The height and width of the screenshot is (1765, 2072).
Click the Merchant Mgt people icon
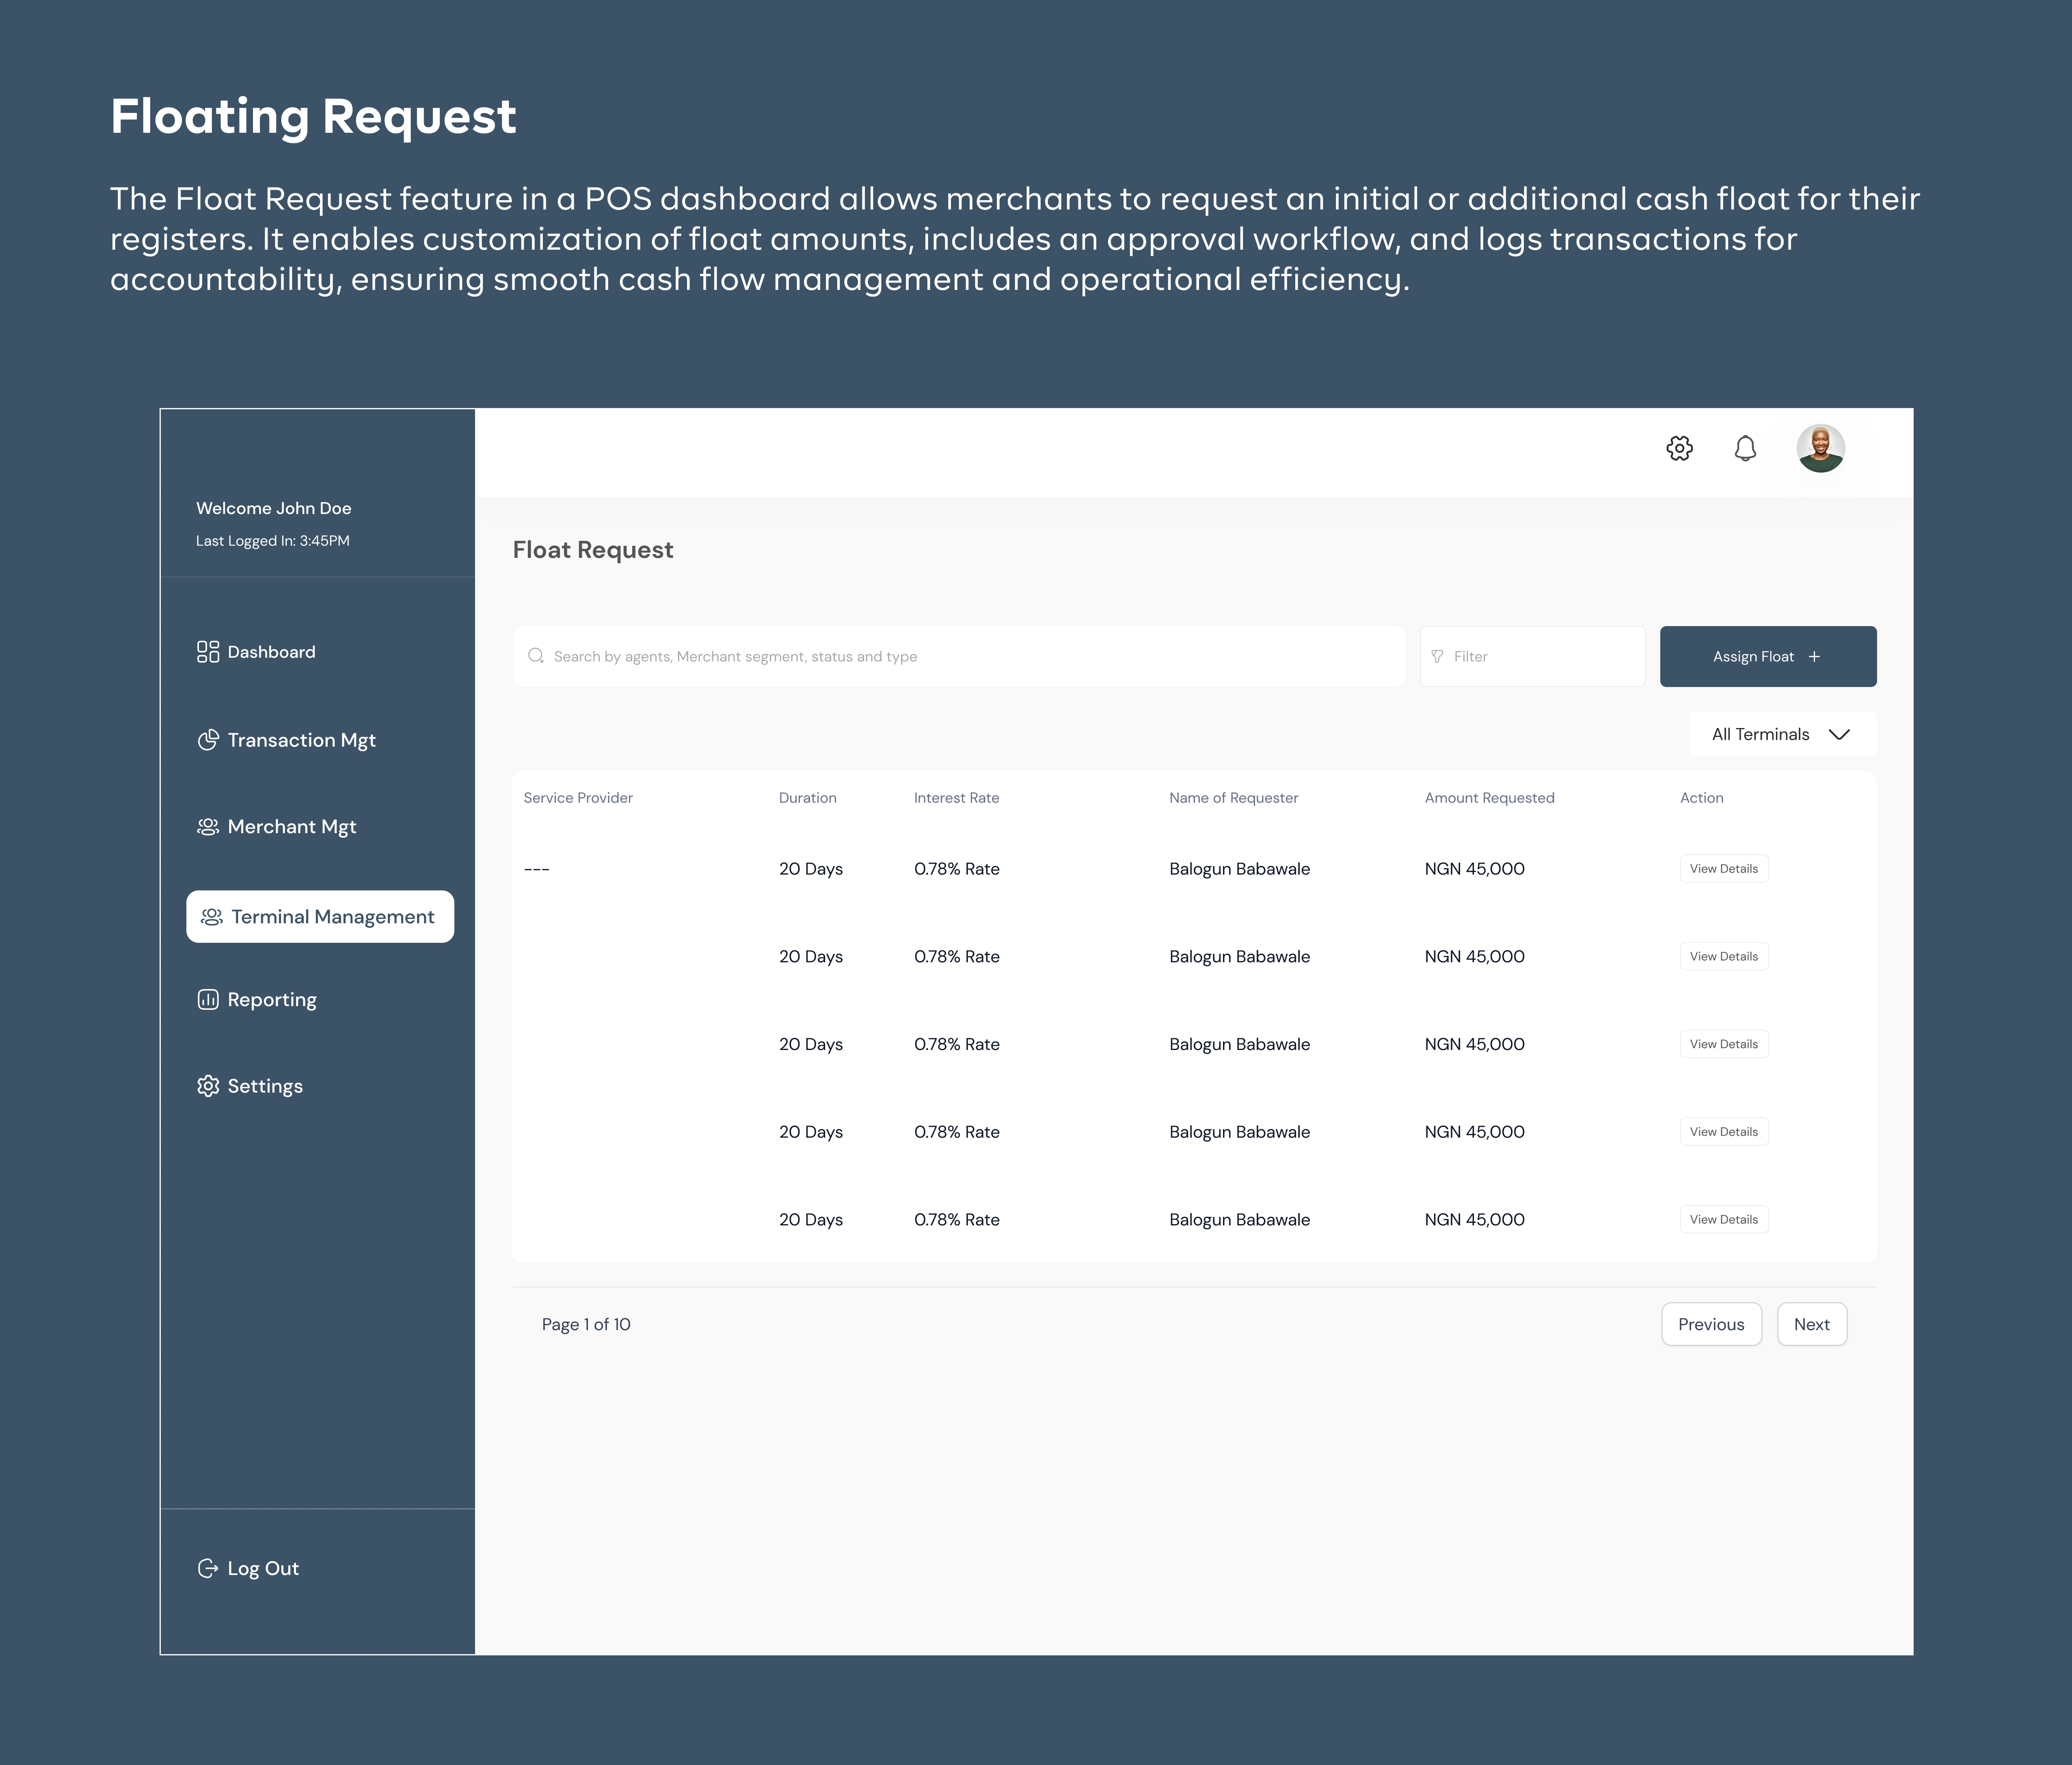(x=208, y=827)
